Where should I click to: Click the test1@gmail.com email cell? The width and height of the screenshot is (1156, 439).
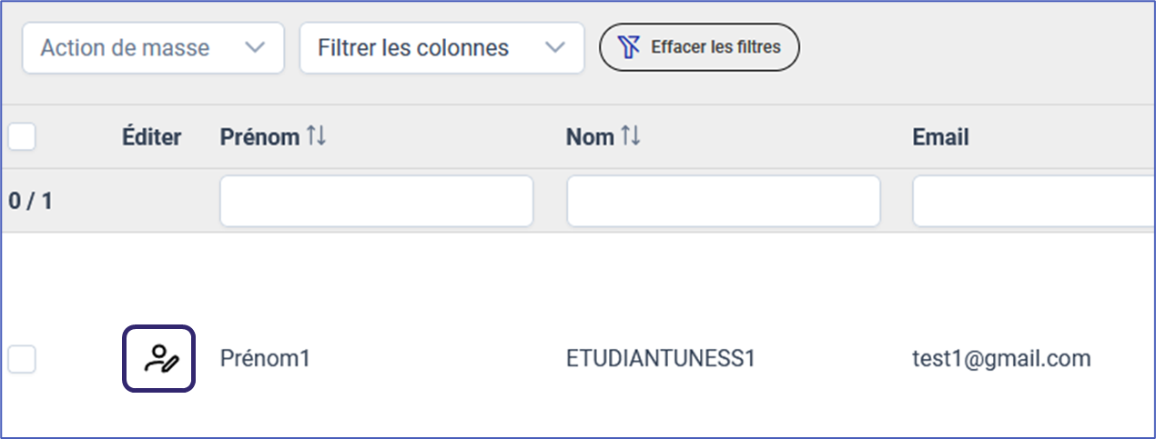pyautogui.click(x=1001, y=359)
